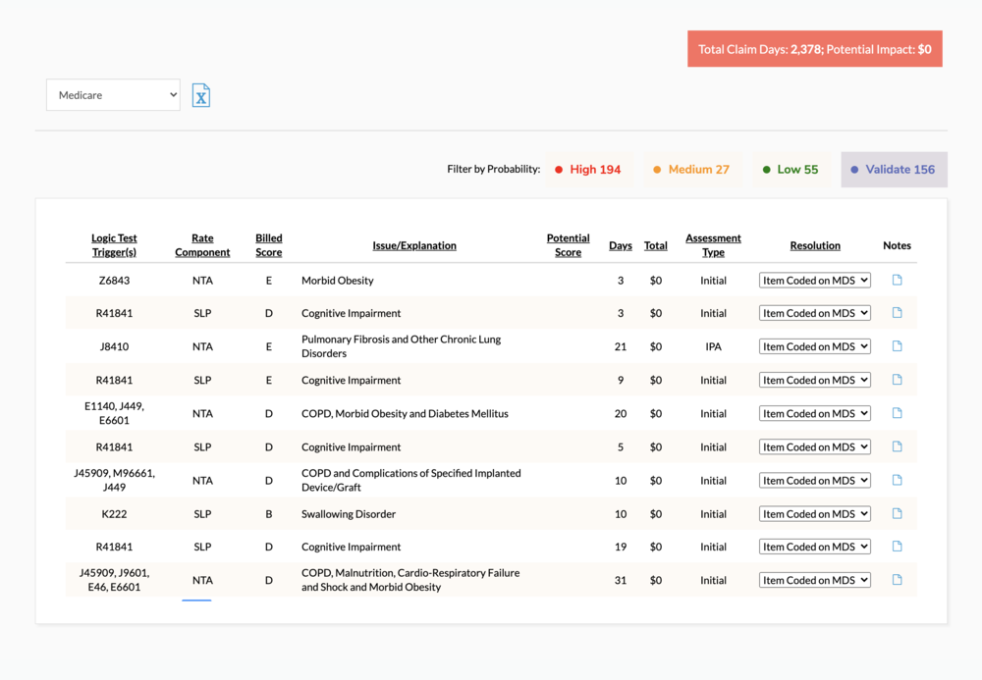This screenshot has height=680, width=982.
Task: Click the Days value 21 cell
Action: click(620, 346)
